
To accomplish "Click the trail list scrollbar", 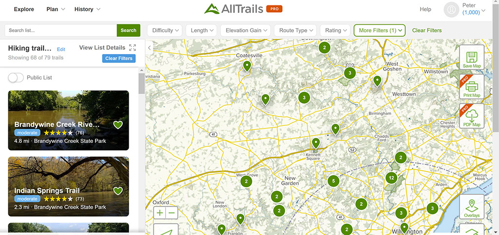I will coord(142,83).
